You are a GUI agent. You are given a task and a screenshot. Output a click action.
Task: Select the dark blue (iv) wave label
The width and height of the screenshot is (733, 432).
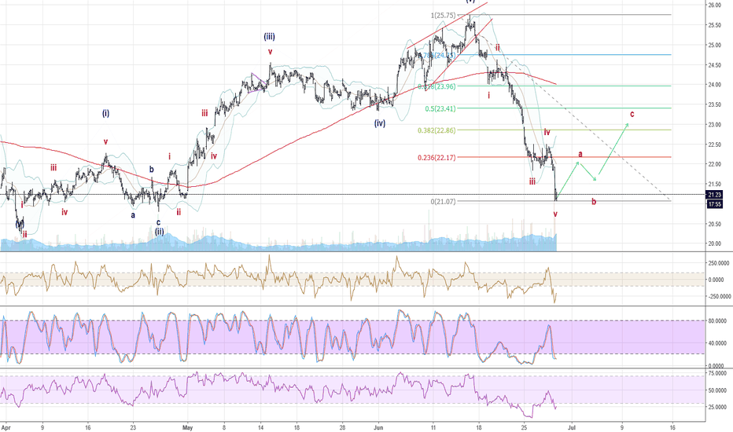[380, 123]
